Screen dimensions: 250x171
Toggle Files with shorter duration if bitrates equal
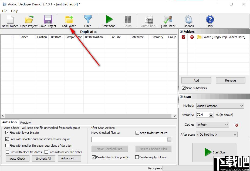[x=7, y=139]
